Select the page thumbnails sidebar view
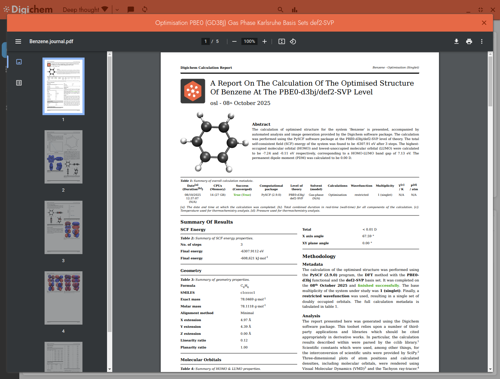This screenshot has height=379, width=500. pos(19,61)
